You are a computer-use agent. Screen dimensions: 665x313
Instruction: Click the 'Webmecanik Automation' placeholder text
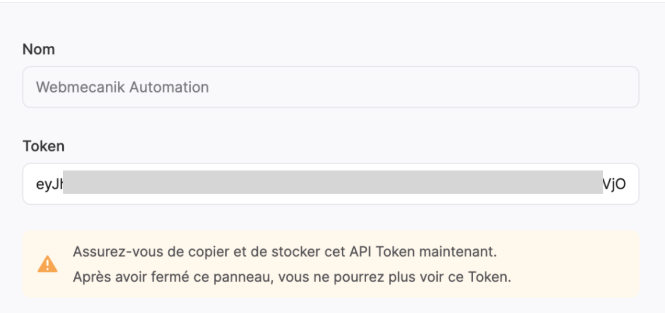point(123,87)
